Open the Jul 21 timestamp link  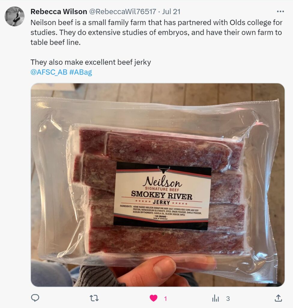pos(171,12)
